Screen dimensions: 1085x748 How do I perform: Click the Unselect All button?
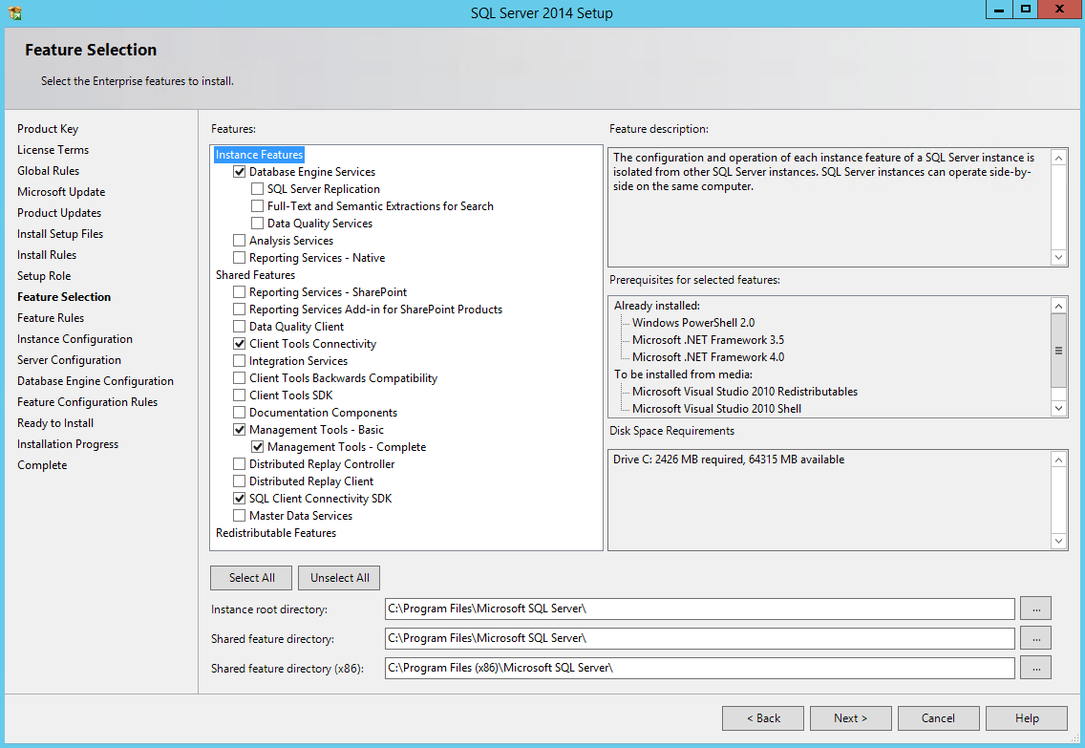[x=338, y=577]
